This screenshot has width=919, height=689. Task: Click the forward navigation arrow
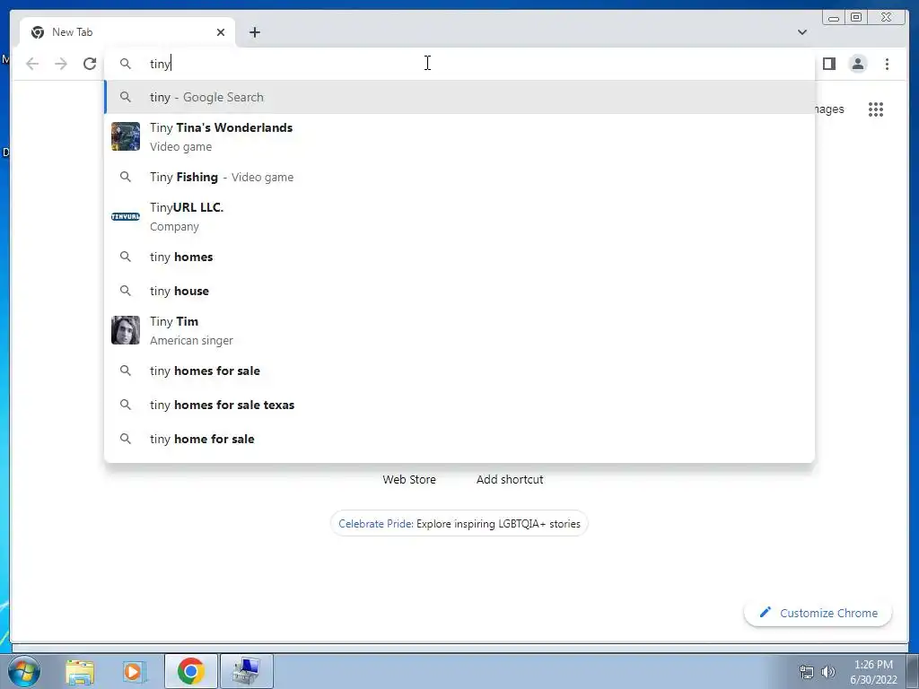click(61, 64)
